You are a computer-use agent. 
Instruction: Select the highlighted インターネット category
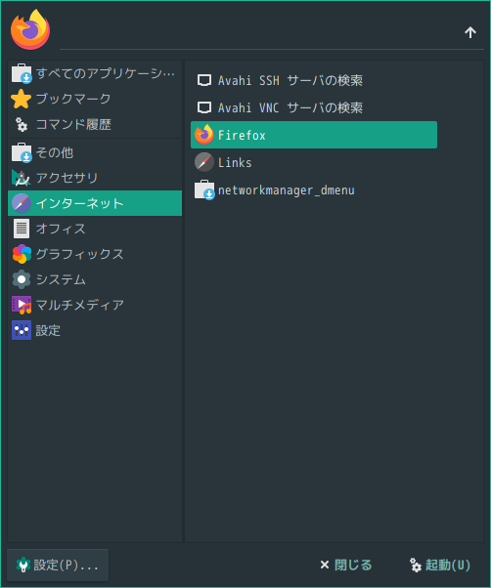(x=95, y=203)
